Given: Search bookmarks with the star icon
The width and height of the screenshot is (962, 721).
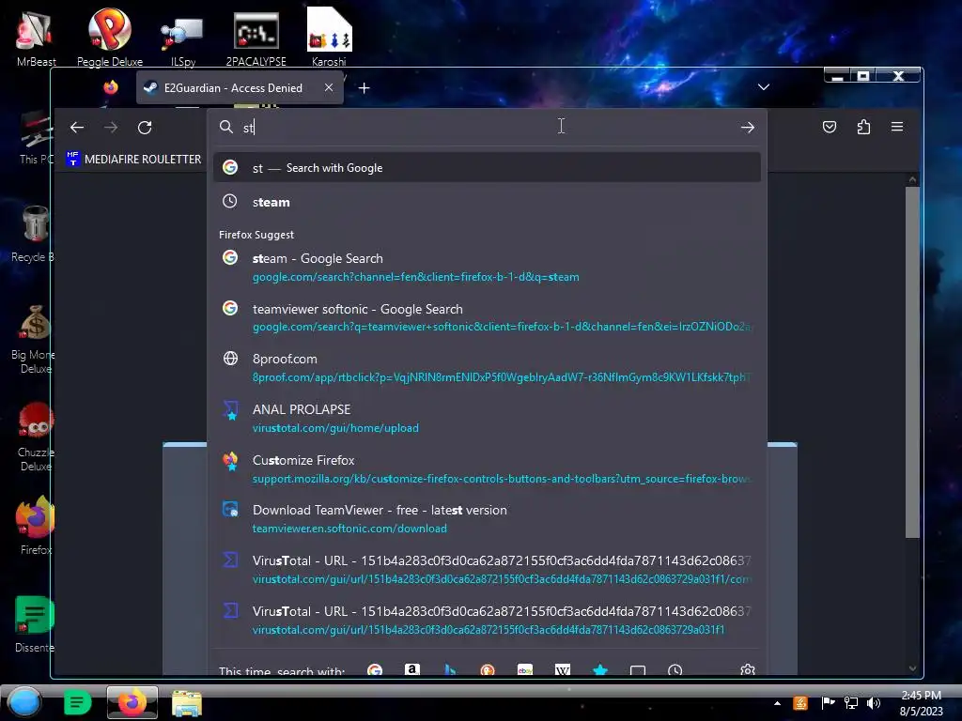Looking at the screenshot, I should pyautogui.click(x=600, y=669).
